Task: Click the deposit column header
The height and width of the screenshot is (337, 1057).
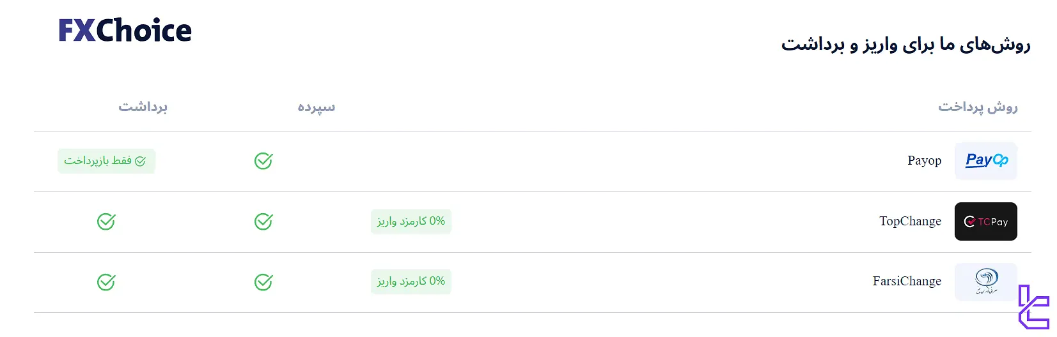Action: coord(317,107)
